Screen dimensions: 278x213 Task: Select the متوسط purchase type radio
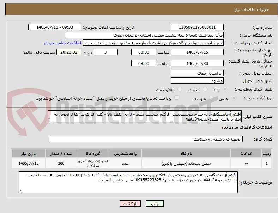(211, 98)
